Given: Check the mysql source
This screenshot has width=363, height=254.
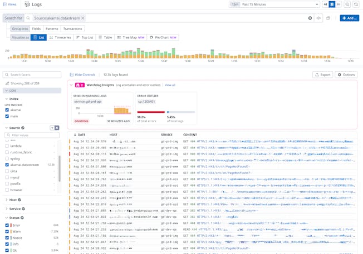Looking at the screenshot, I should coord(7,177).
